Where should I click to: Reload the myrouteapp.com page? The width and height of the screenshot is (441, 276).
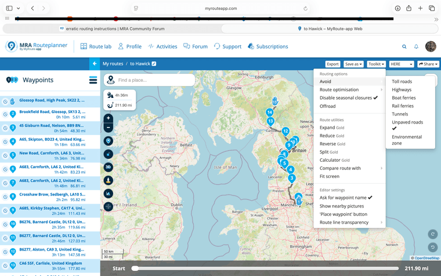coord(305,9)
